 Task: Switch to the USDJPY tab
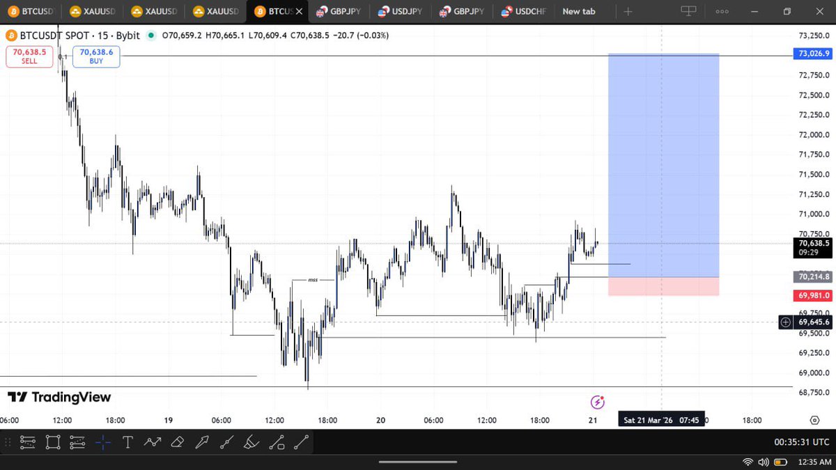point(401,11)
